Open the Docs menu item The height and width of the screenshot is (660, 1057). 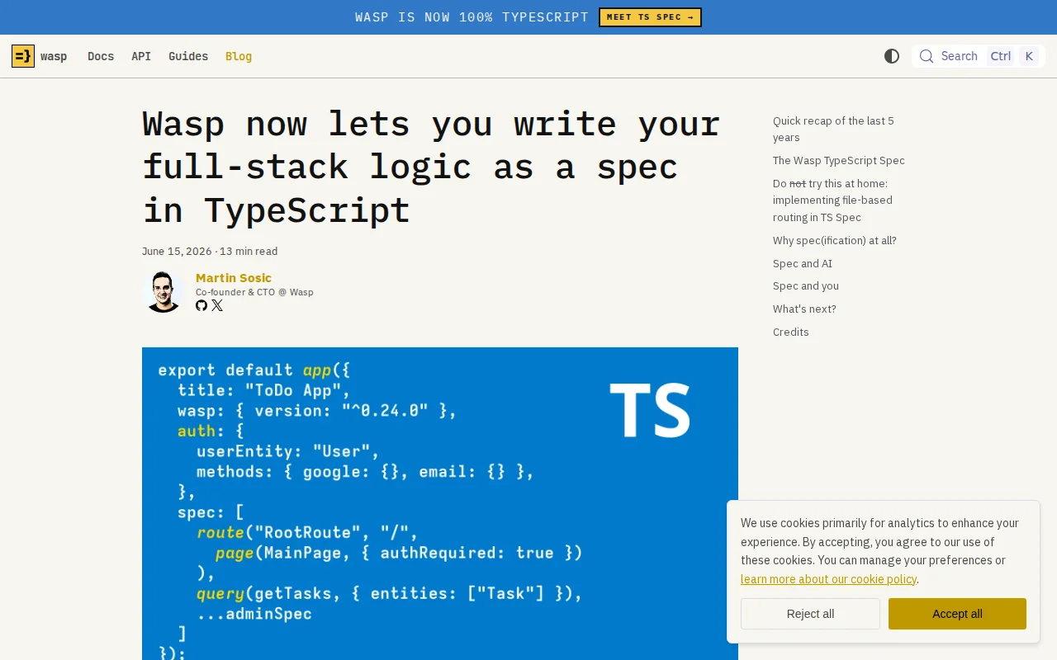coord(101,56)
